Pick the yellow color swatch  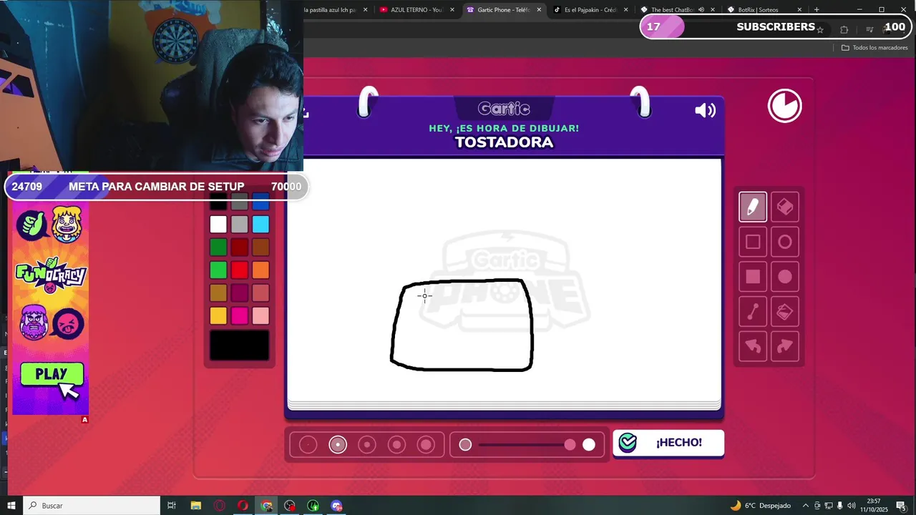[x=218, y=315]
